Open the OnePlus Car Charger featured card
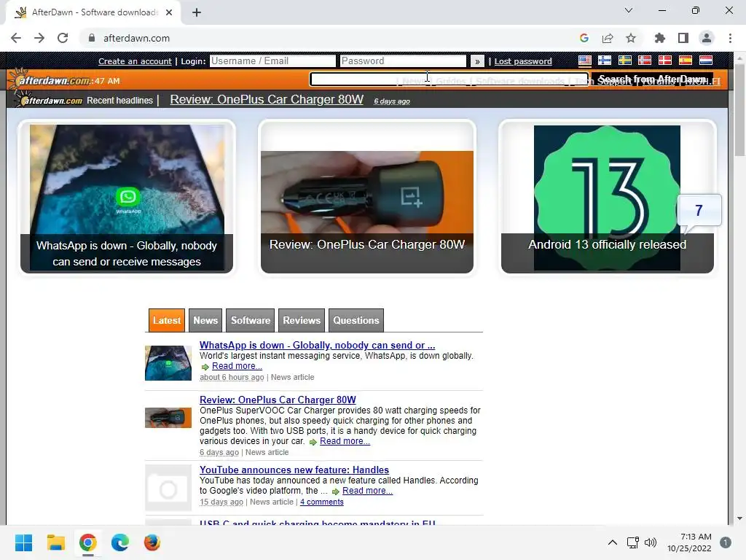The image size is (746, 560). point(367,197)
